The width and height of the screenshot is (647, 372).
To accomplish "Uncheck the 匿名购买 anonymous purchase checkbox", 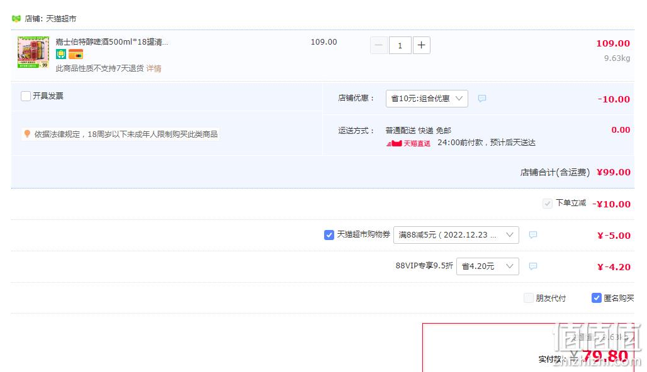I will [596, 298].
